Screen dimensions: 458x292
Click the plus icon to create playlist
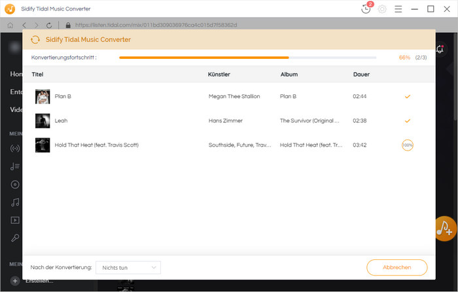tap(15, 281)
